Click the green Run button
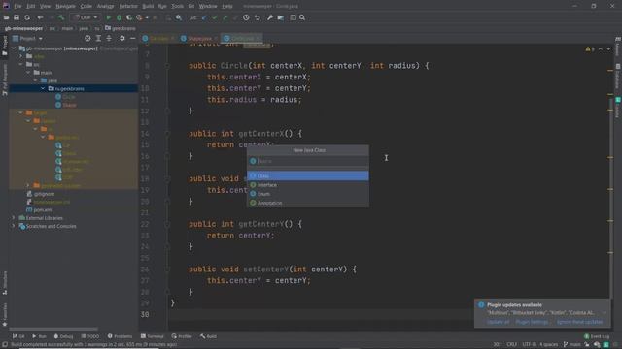The image size is (622, 349). [x=108, y=17]
